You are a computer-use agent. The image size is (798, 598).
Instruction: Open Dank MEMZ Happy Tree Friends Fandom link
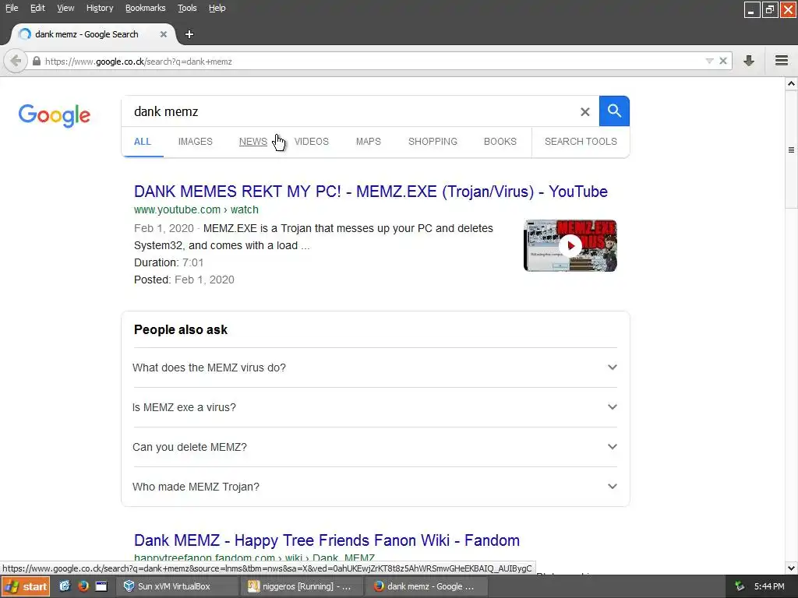[327, 540]
